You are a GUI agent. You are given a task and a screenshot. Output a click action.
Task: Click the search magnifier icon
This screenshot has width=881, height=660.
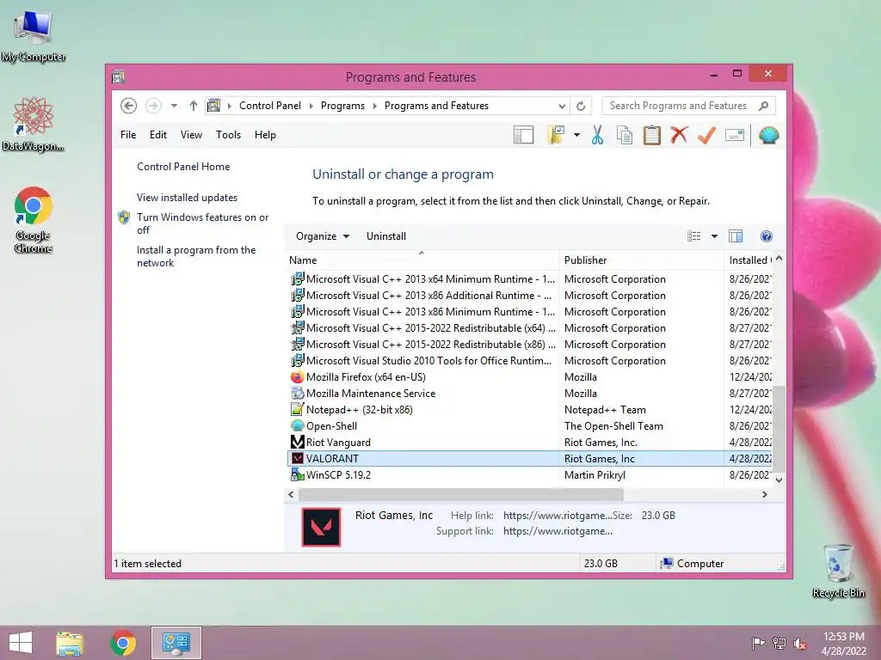[x=764, y=106]
